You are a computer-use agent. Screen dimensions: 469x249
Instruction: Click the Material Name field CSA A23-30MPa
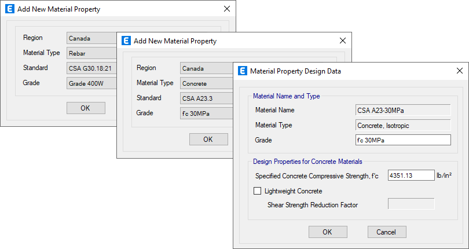(x=403, y=110)
